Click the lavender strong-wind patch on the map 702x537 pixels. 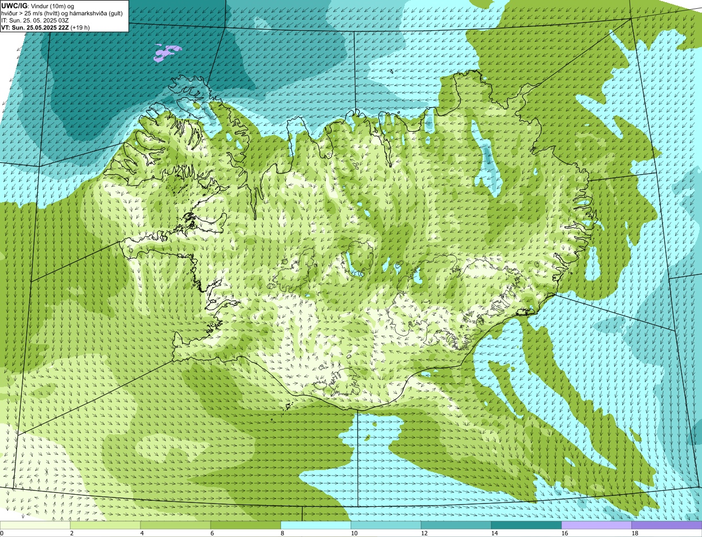(167, 53)
